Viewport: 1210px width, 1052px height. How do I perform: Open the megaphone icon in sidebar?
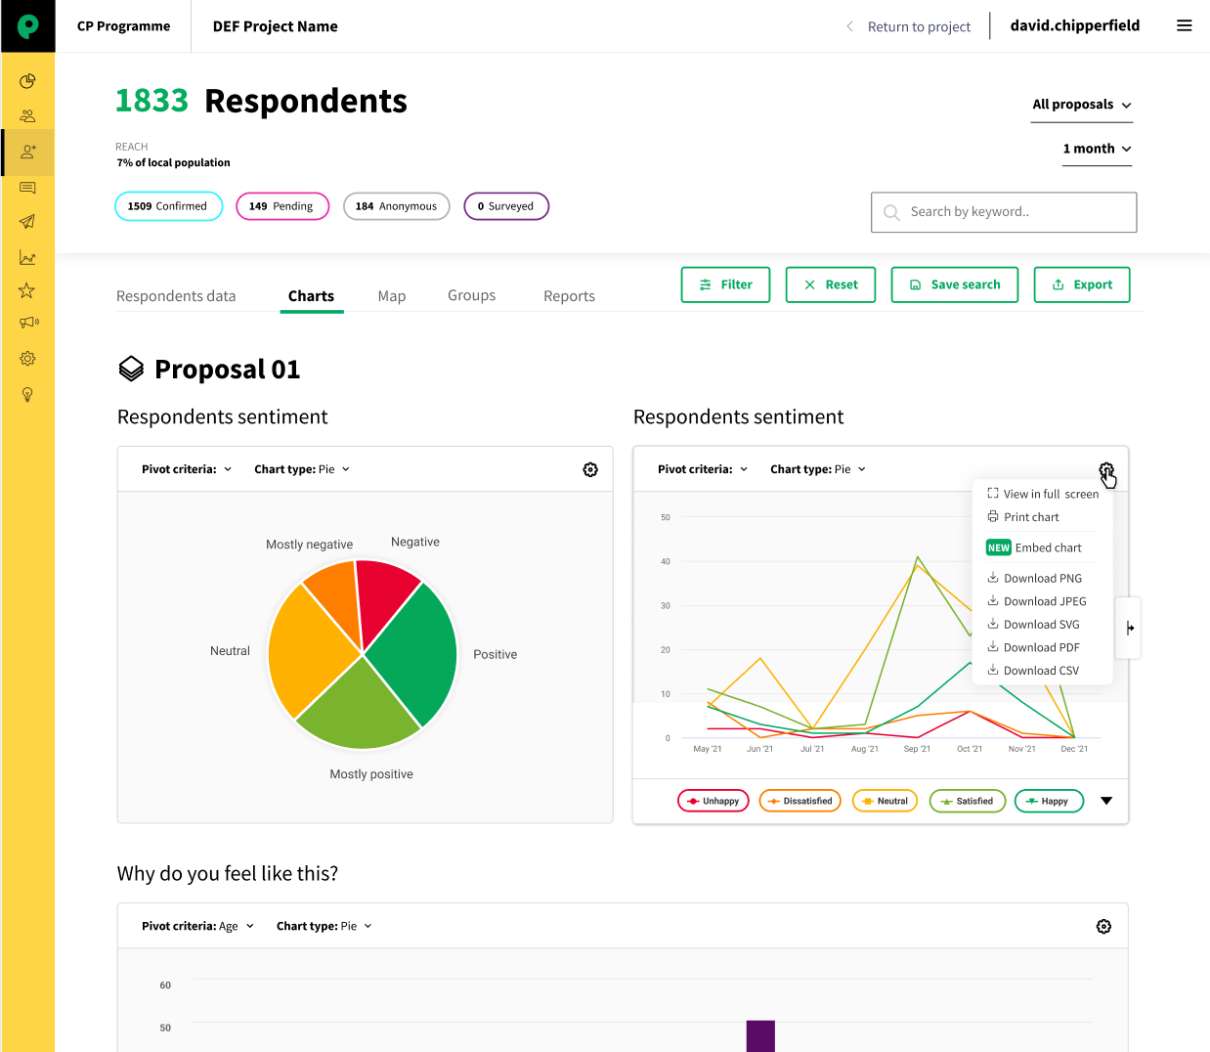(x=28, y=323)
